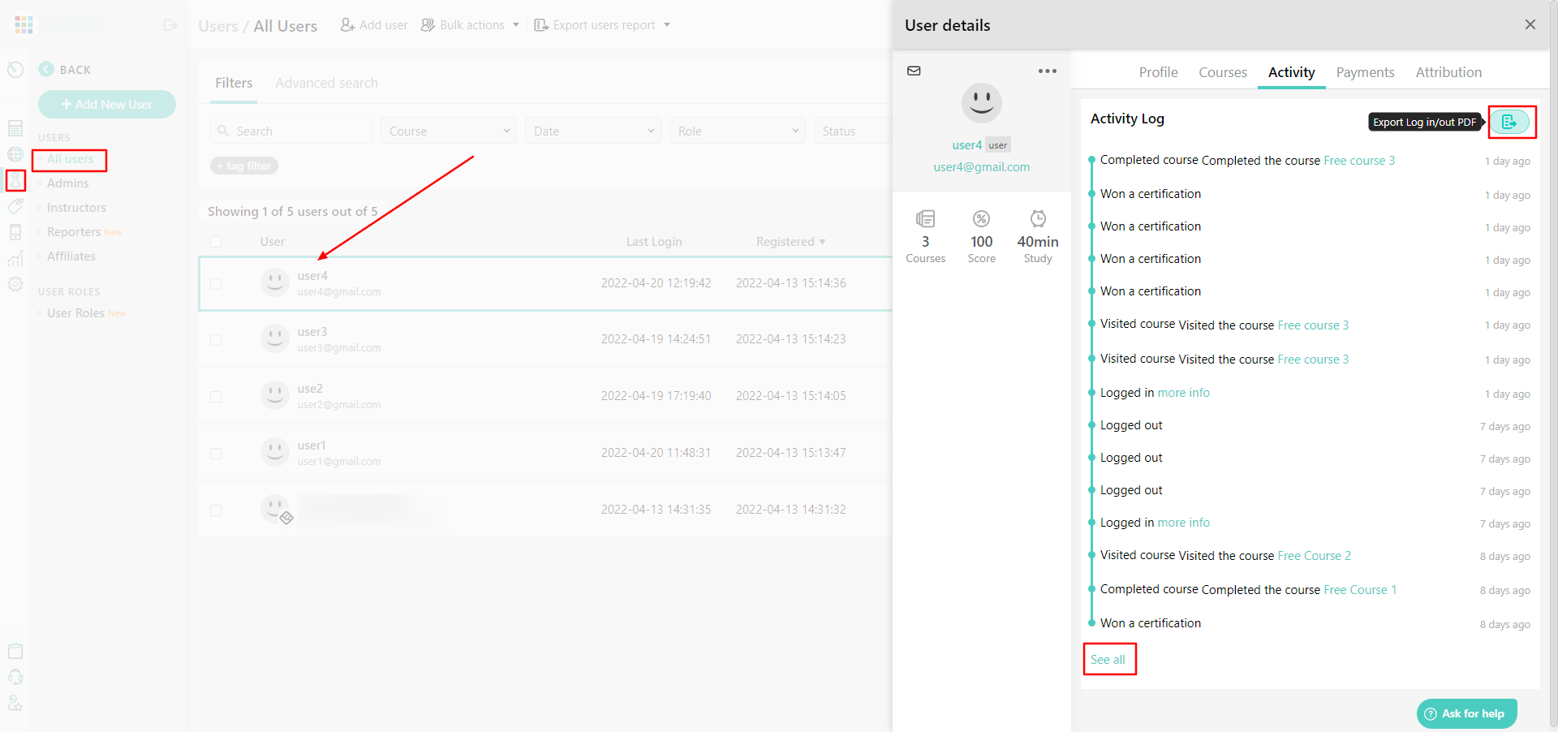The height and width of the screenshot is (732, 1558).
Task: Check the checkbox next to user4
Action: click(x=216, y=284)
